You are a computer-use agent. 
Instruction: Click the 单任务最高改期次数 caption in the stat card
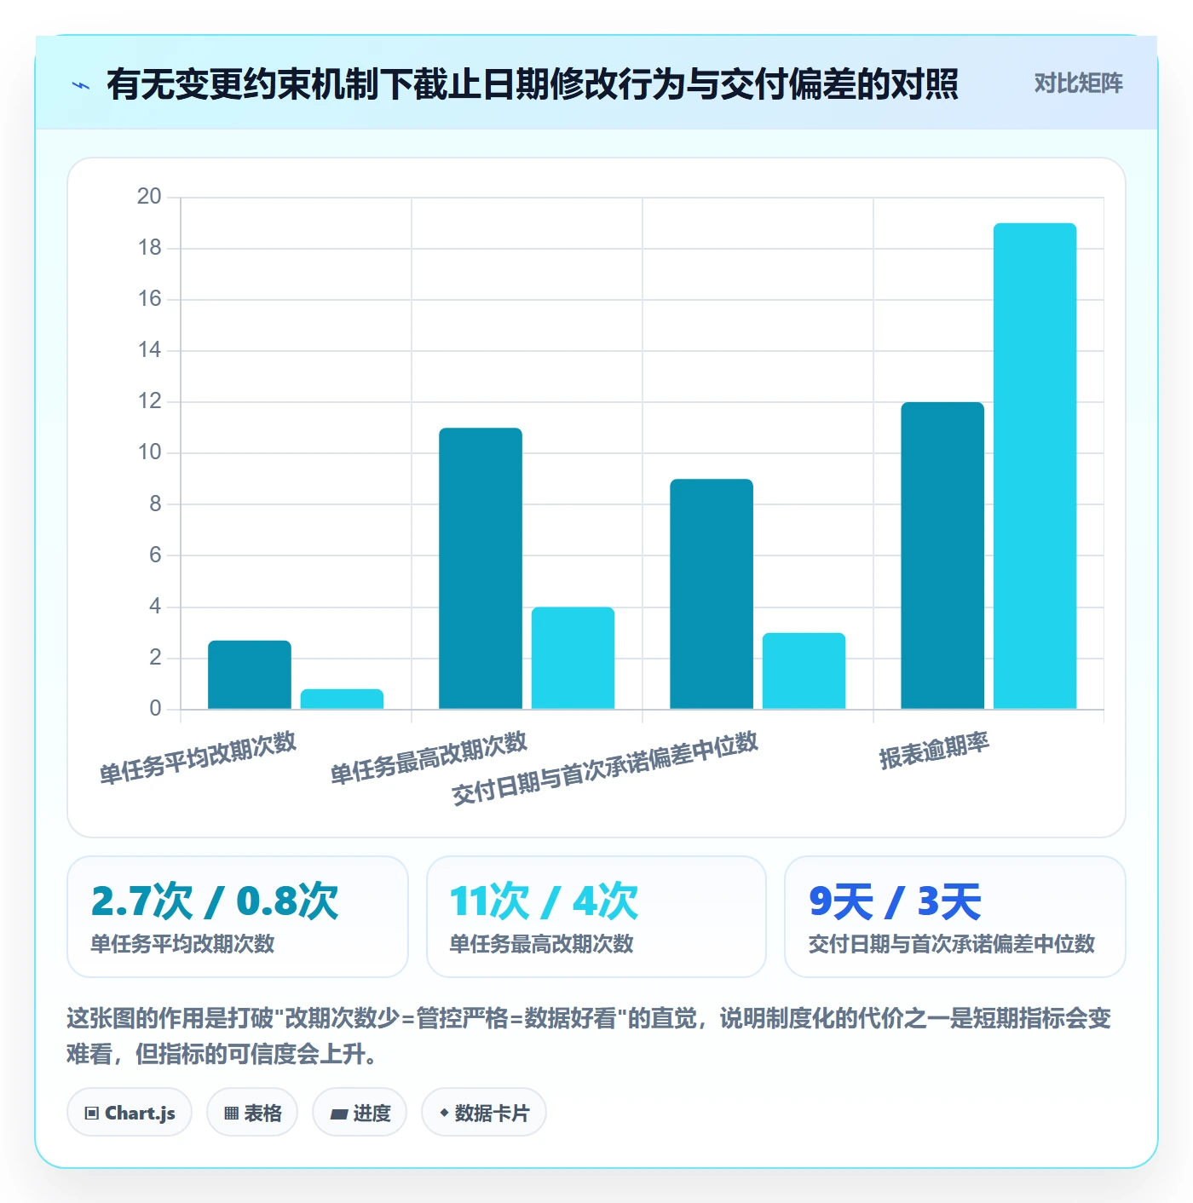pyautogui.click(x=542, y=944)
